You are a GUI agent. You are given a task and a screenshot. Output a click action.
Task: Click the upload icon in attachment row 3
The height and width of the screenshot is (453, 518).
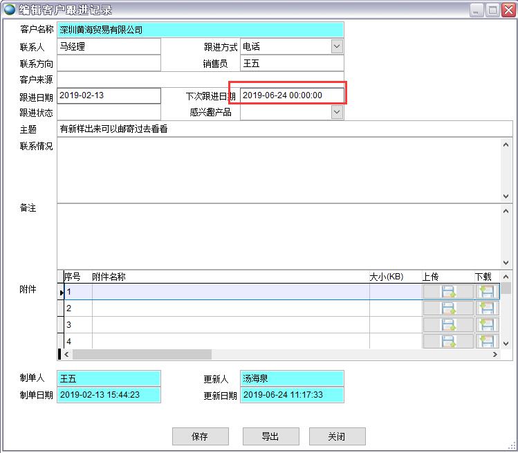448,325
